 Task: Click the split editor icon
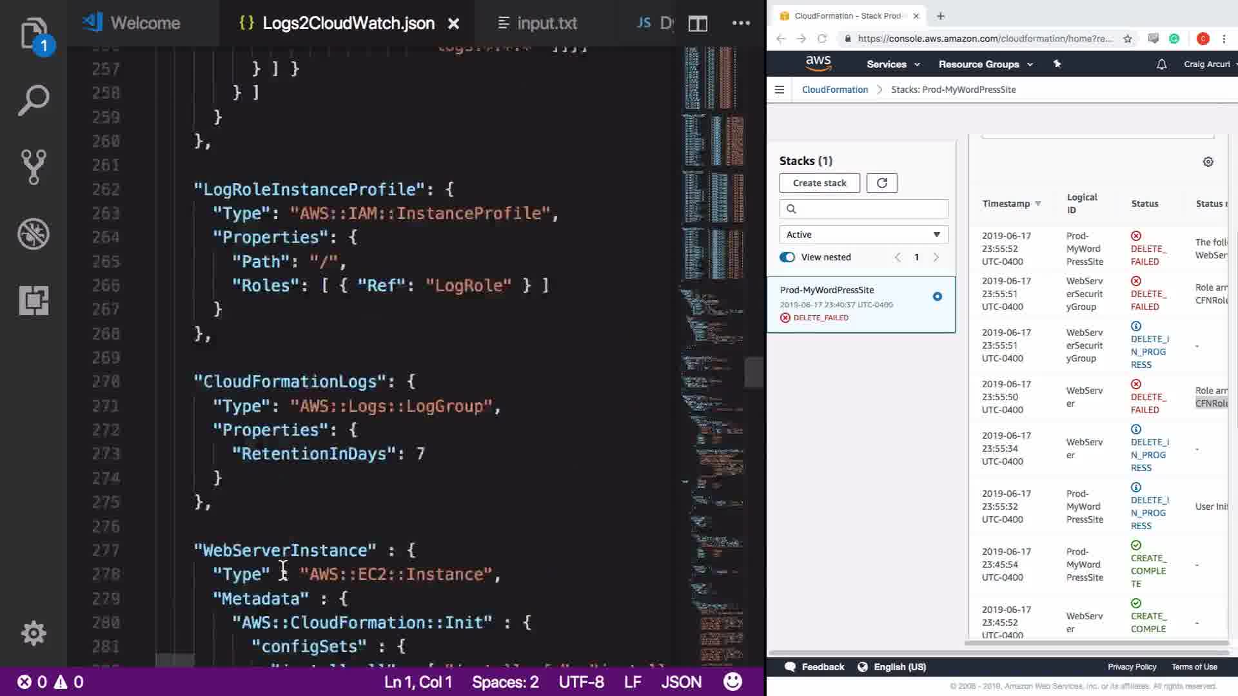tap(698, 24)
